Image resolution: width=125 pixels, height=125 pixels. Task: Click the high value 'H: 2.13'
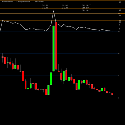click(x=65, y=5)
